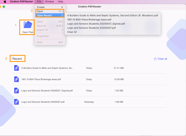Image resolution: width=186 pixels, height=136 pixels.
Task: Open Logic and Sensors Students 20200507.pdf row
Action: coord(89,102)
